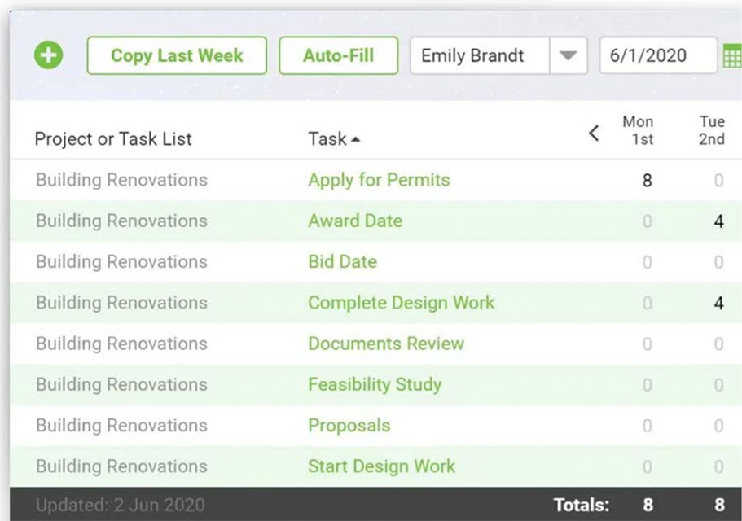Click Building Renovations in Apply for Permits row

pyautogui.click(x=121, y=180)
